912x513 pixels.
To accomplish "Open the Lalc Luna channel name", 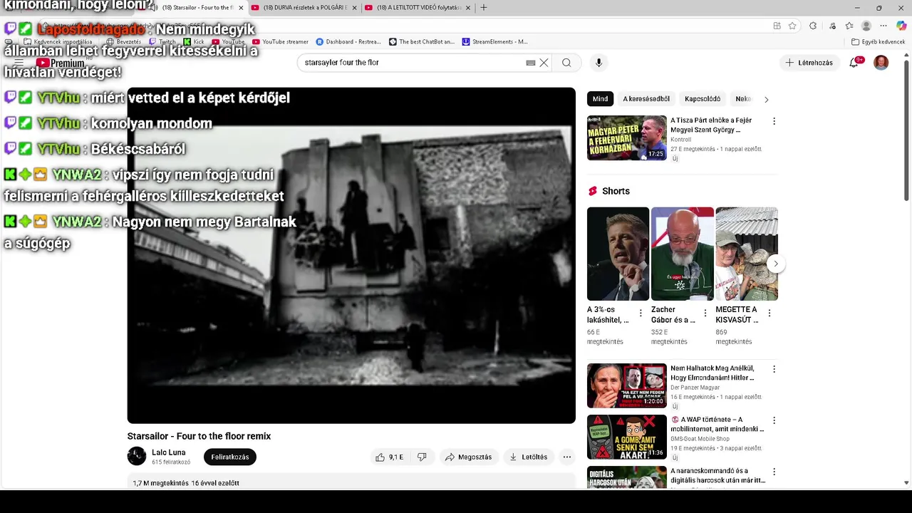I will tap(169, 452).
